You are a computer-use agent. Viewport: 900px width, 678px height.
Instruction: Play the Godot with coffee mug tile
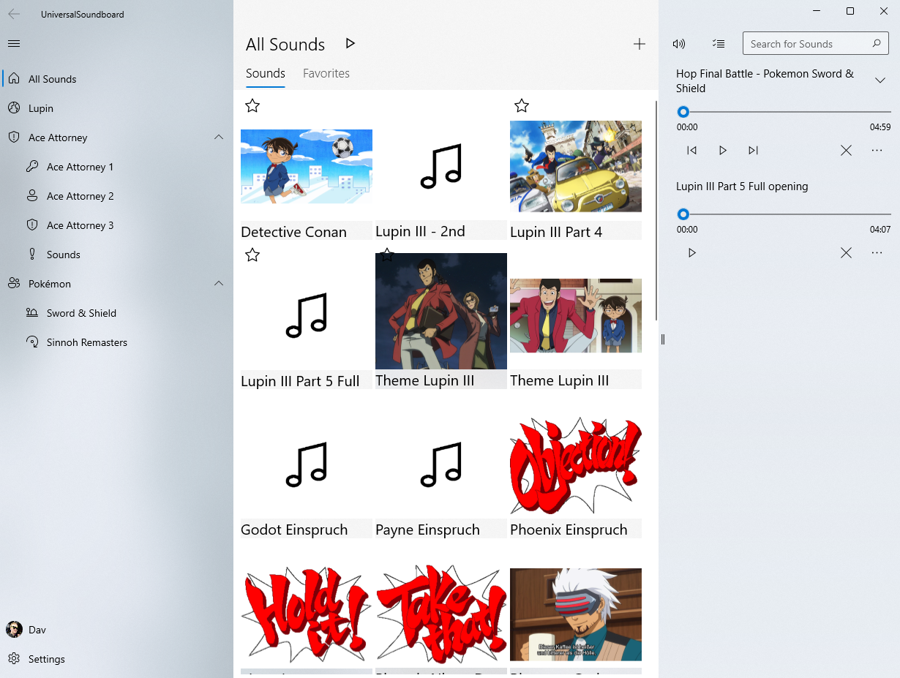[x=576, y=614]
